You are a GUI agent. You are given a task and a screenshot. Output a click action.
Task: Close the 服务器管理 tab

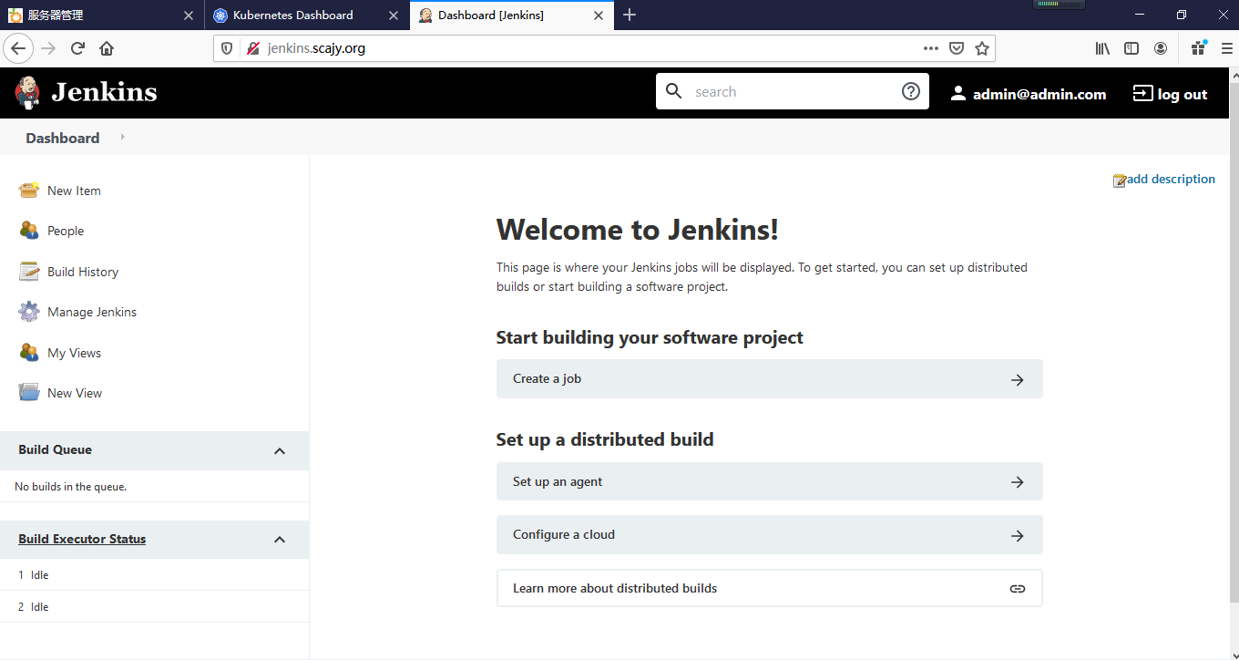click(189, 15)
